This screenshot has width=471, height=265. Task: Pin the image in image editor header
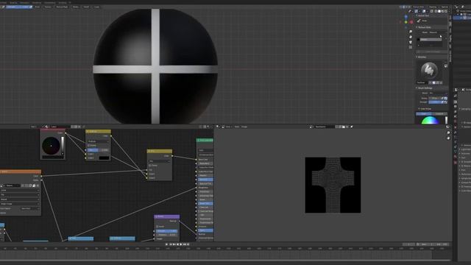tap(352, 127)
